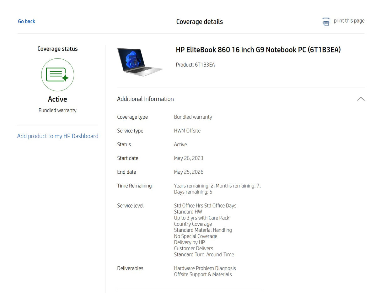The width and height of the screenshot is (381, 293).
Task: Click the green Active coverage status icon
Action: click(57, 75)
